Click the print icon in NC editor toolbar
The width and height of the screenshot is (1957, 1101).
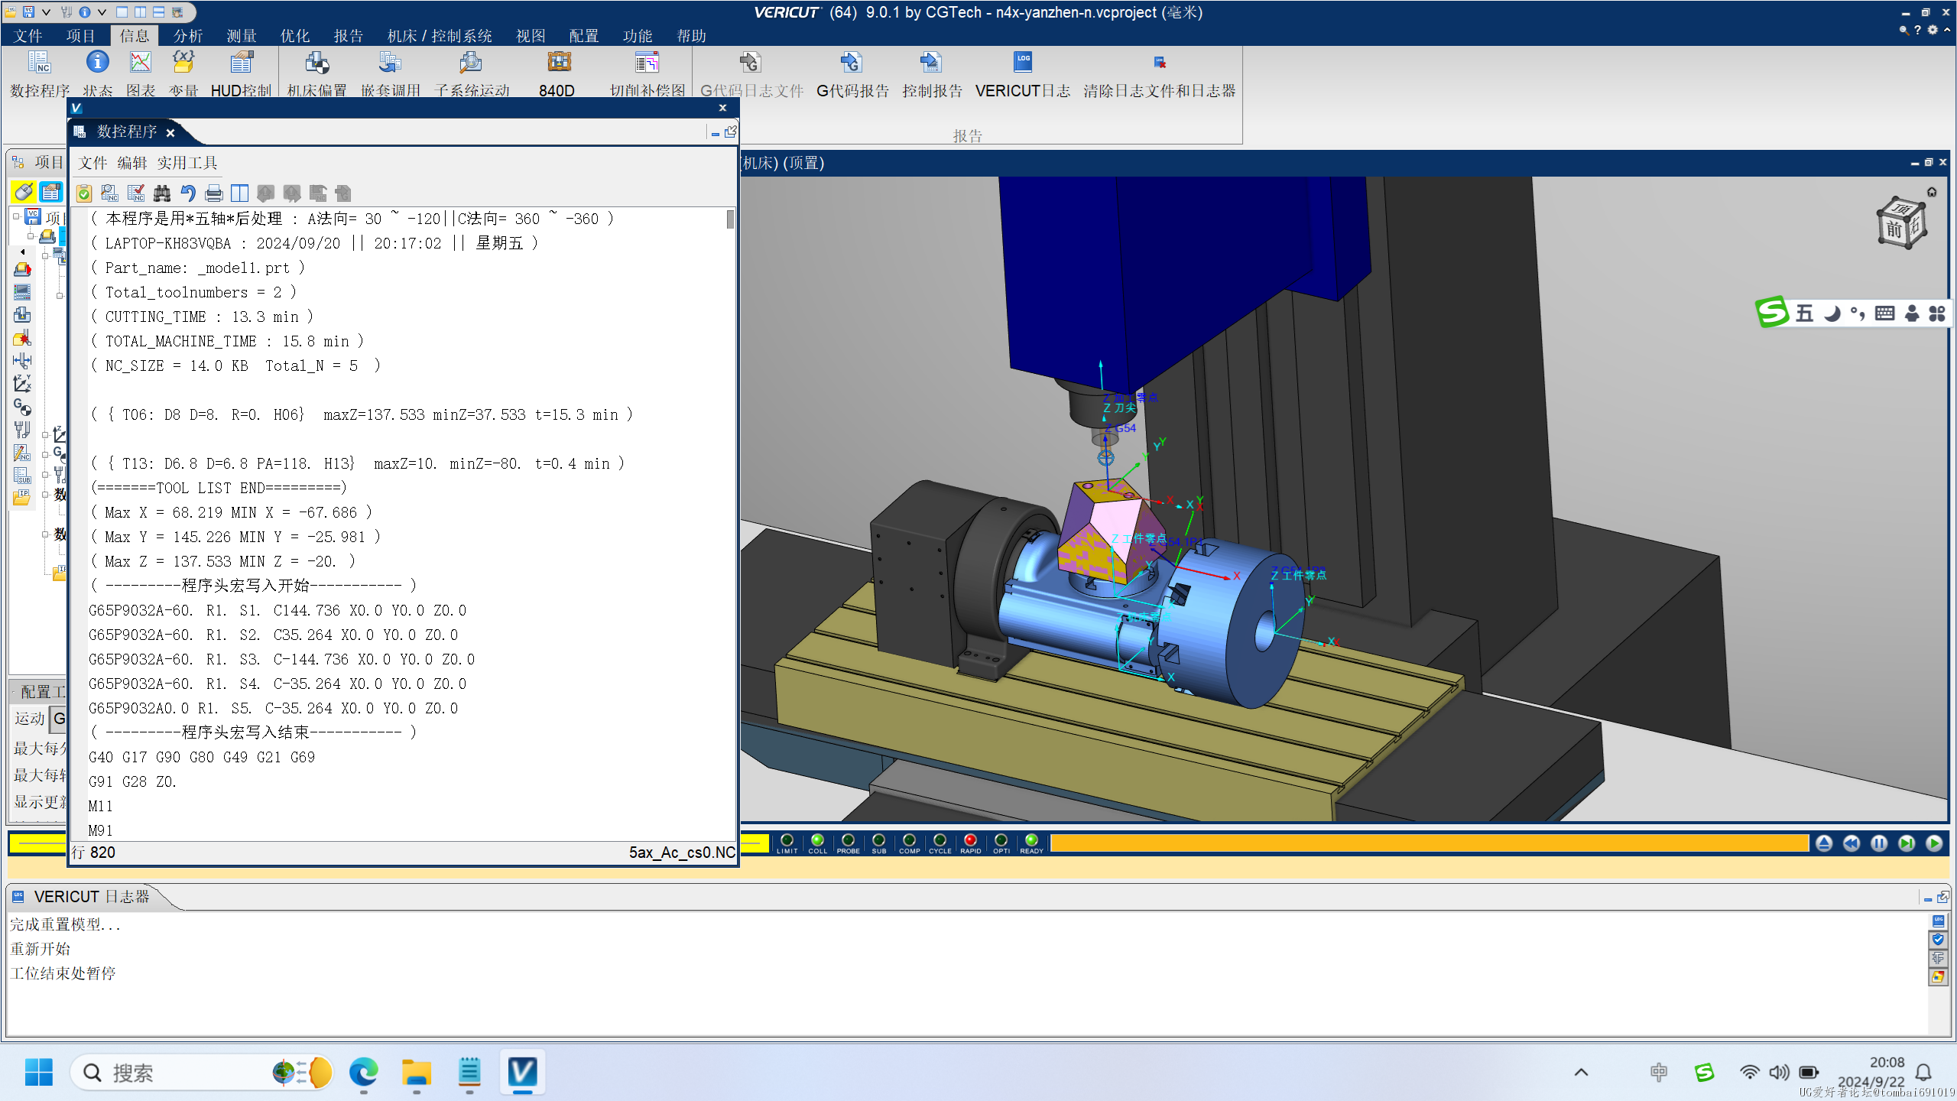214,193
